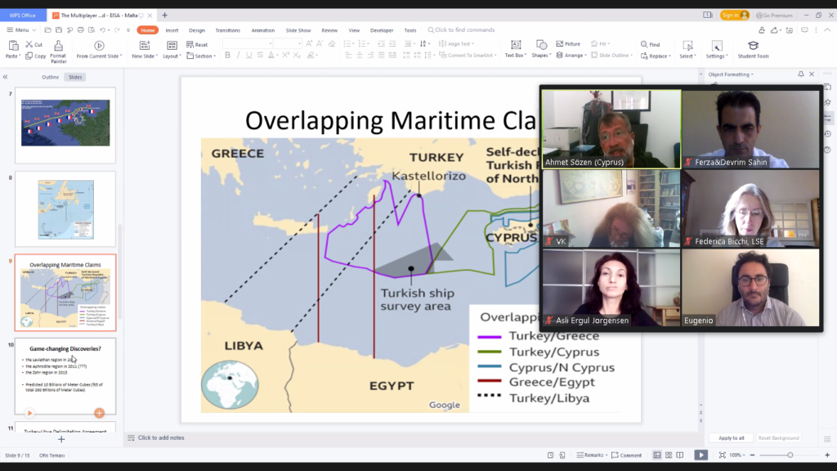Click the Fit to window icon
This screenshot has height=471, width=837.
pyautogui.click(x=723, y=455)
